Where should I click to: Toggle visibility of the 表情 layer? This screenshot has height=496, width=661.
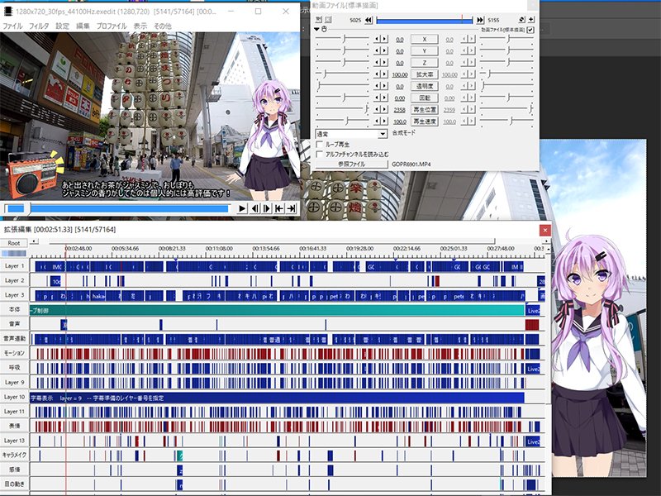coord(14,426)
